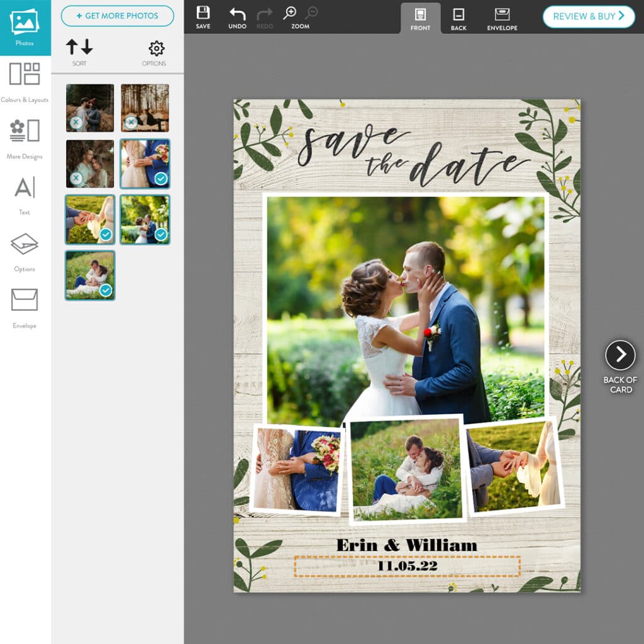Screen dimensions: 644x644
Task: Toggle selection of the grass cuddling photo
Action: (x=89, y=274)
